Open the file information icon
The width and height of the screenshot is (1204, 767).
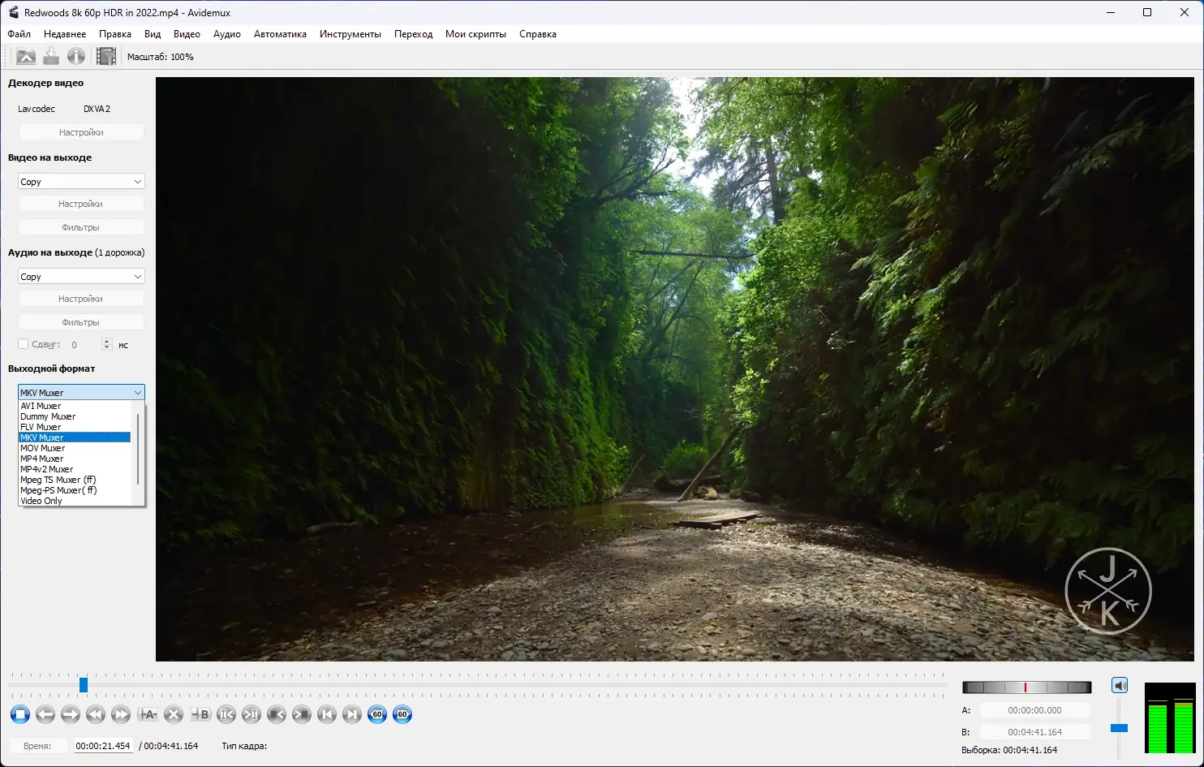pyautogui.click(x=76, y=56)
